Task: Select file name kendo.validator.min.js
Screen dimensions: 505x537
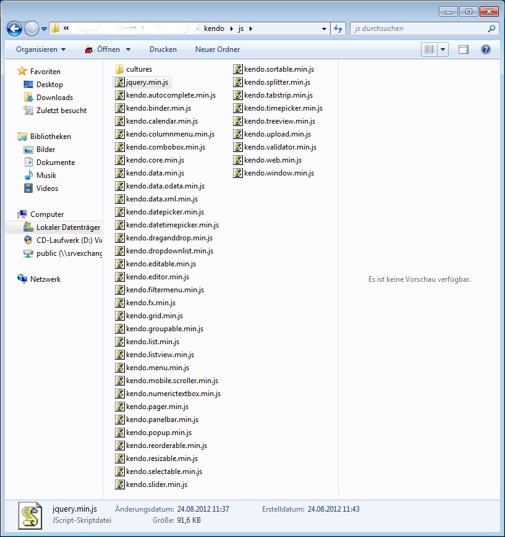Action: (280, 147)
